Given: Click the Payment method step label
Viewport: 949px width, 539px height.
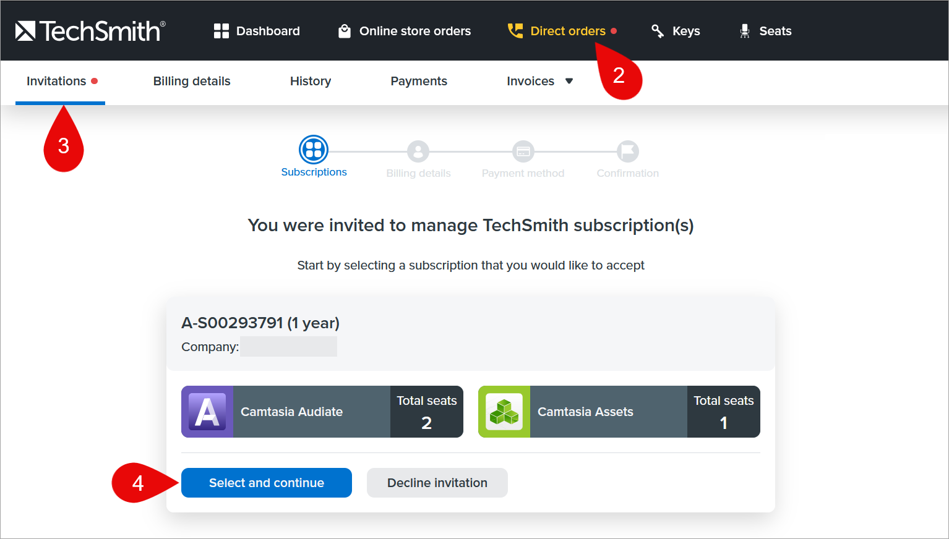Looking at the screenshot, I should (x=523, y=174).
